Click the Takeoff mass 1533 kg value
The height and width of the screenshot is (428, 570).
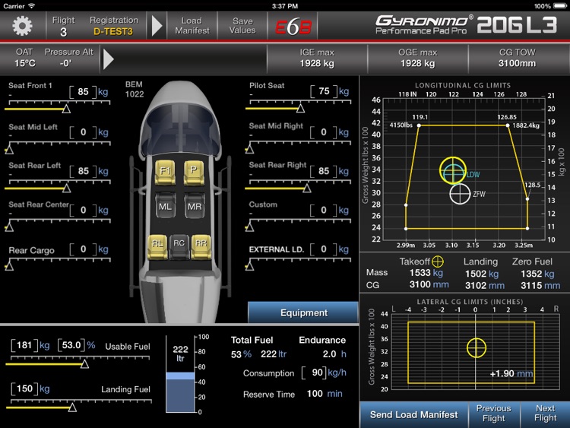[x=426, y=273]
